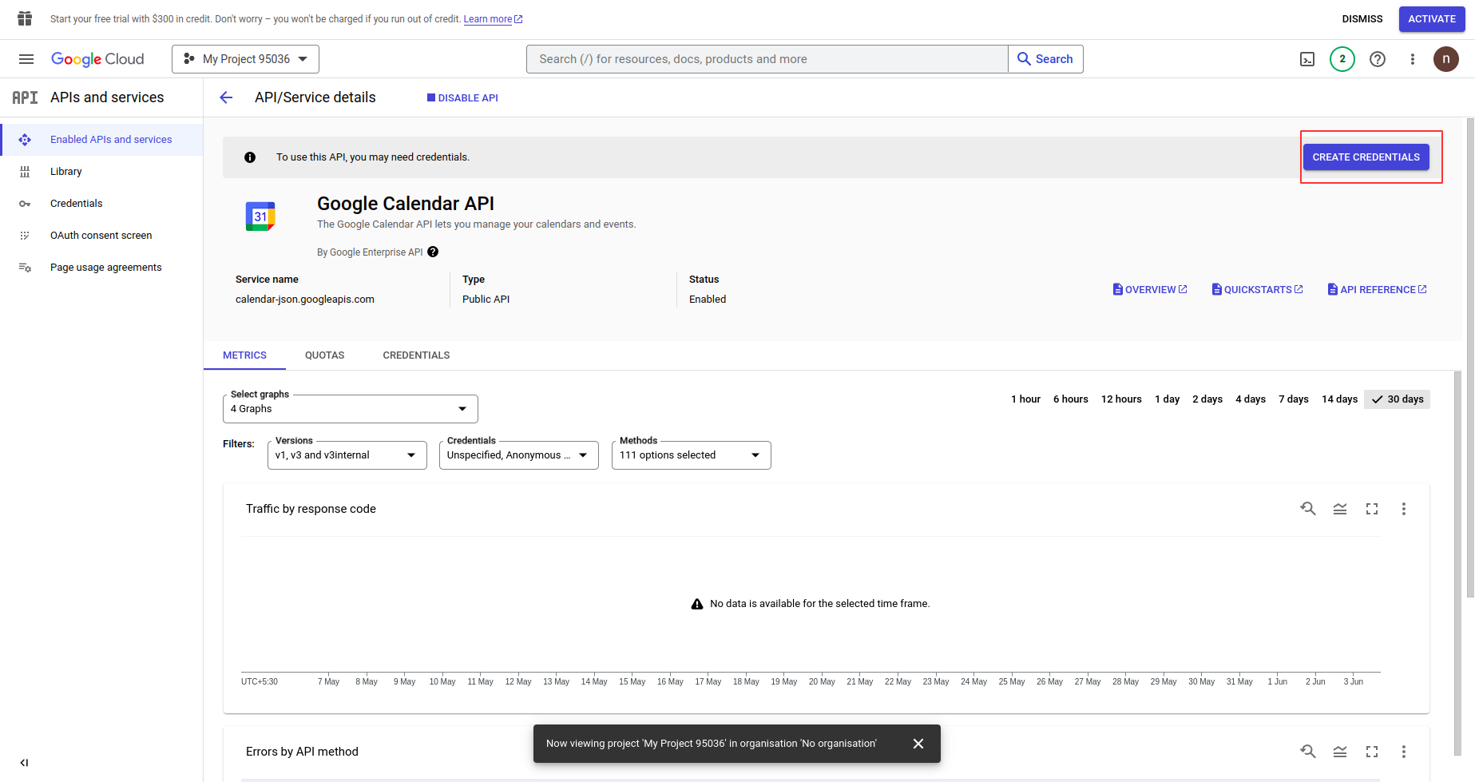Reset zoom on Traffic by response code
Image resolution: width=1475 pixels, height=782 pixels.
tap(1308, 509)
